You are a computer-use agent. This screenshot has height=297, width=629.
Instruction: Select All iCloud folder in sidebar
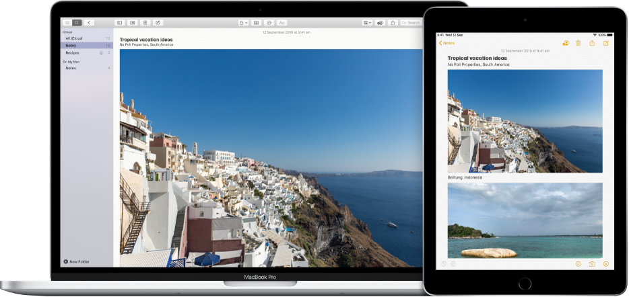87,38
